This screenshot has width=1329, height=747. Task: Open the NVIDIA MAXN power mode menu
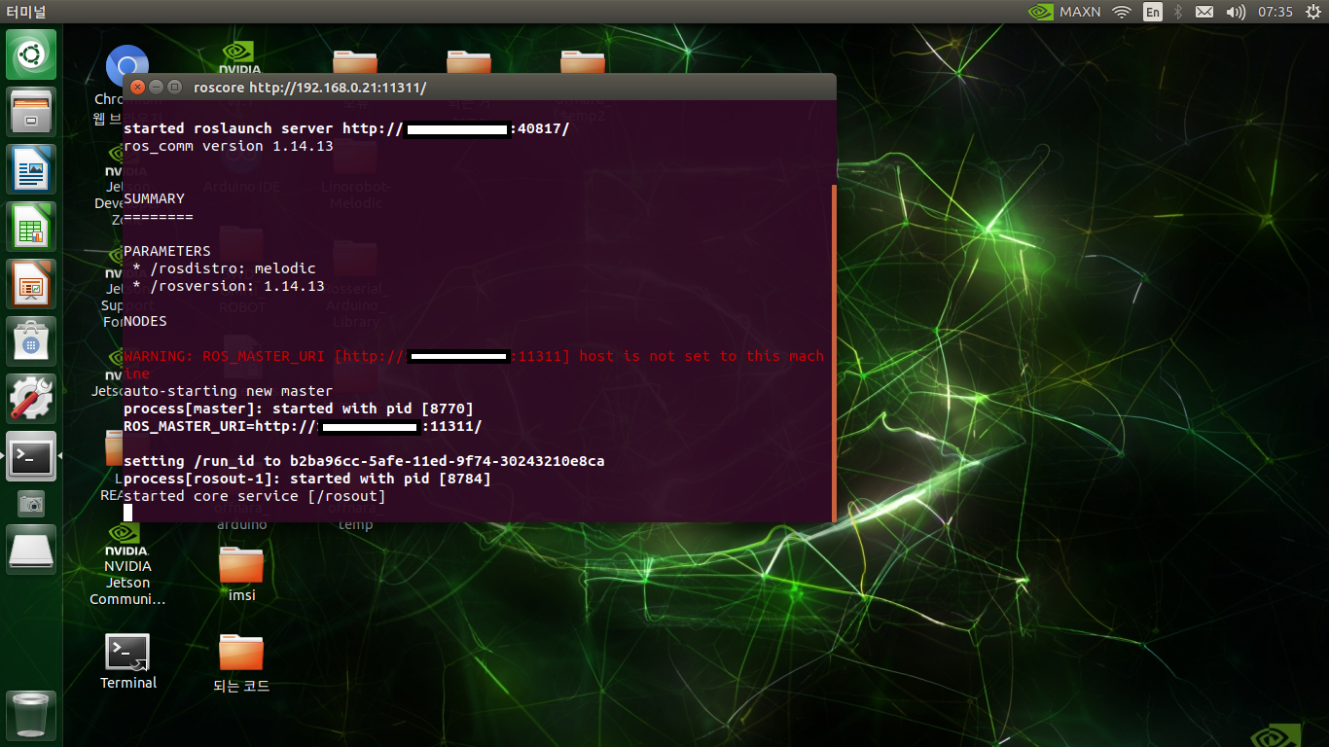point(1065,12)
